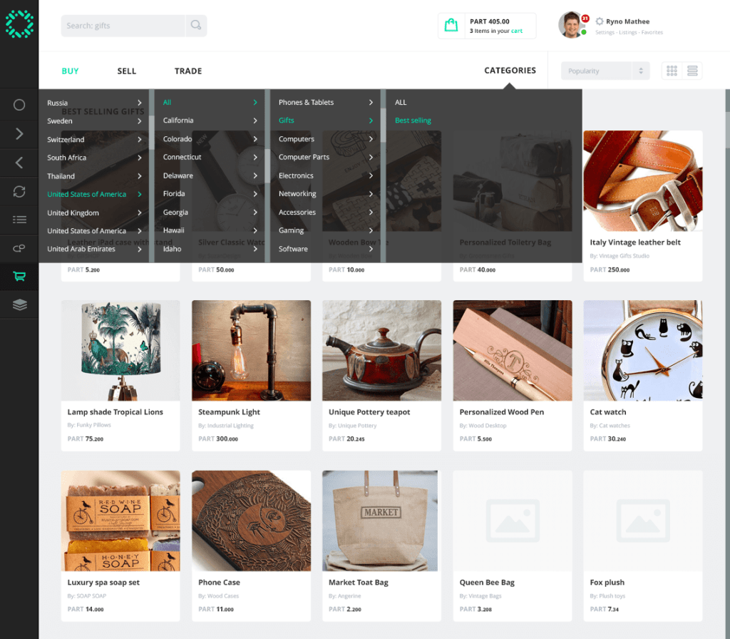Switch to list view layout
The image size is (730, 639).
coord(692,71)
